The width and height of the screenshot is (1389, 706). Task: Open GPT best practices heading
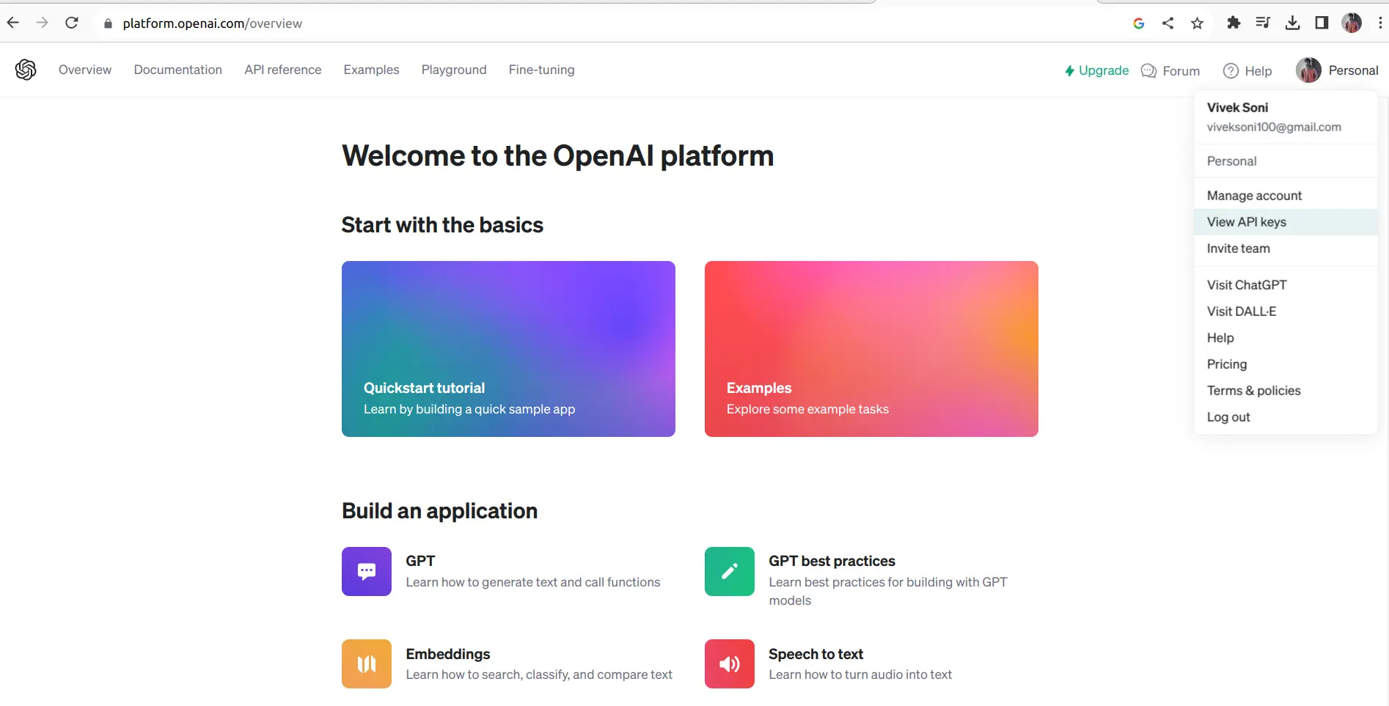click(832, 561)
